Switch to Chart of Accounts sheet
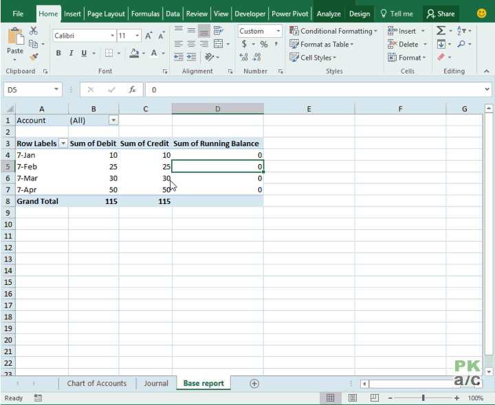The image size is (495, 405). (x=97, y=383)
